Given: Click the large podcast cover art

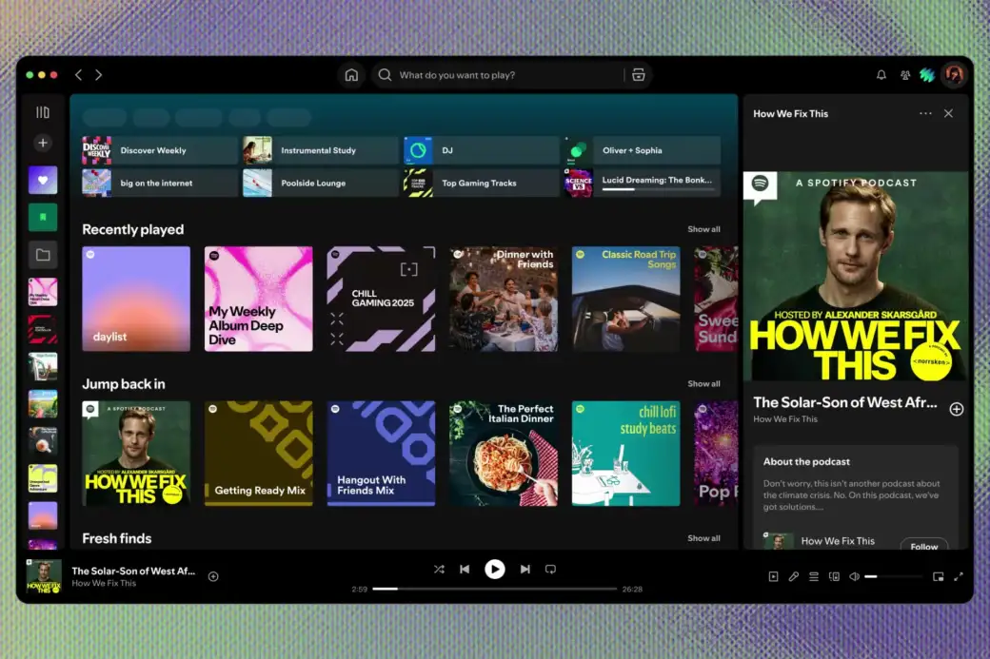Looking at the screenshot, I should pos(856,276).
